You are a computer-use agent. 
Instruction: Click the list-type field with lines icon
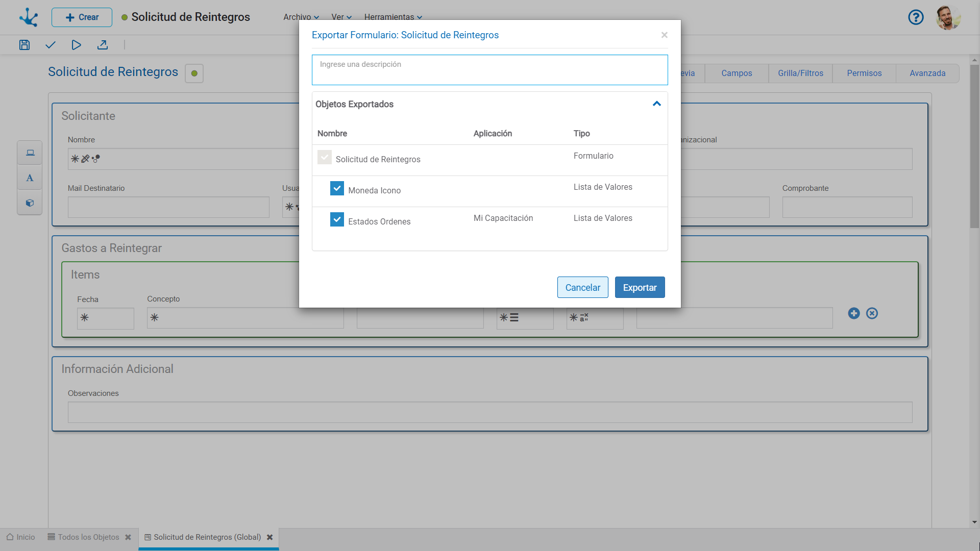click(x=525, y=318)
